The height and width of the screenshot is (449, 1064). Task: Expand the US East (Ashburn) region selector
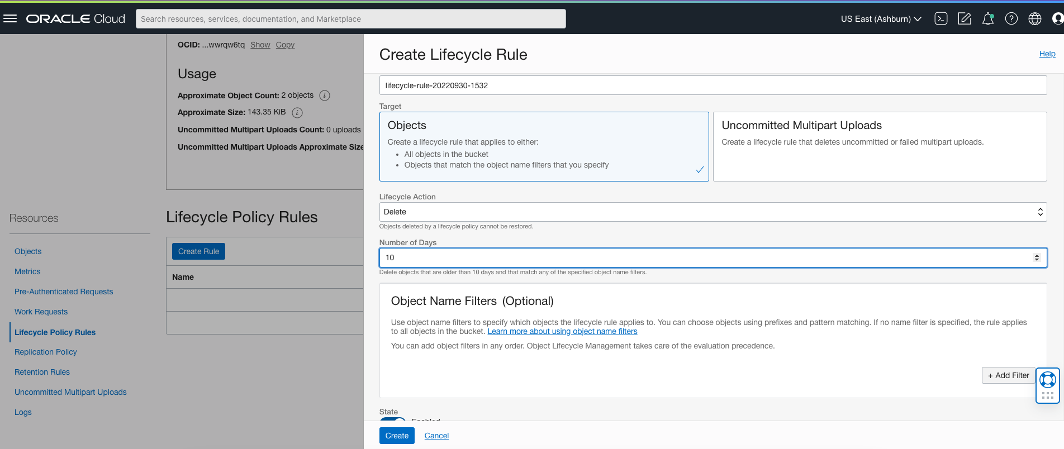(881, 18)
